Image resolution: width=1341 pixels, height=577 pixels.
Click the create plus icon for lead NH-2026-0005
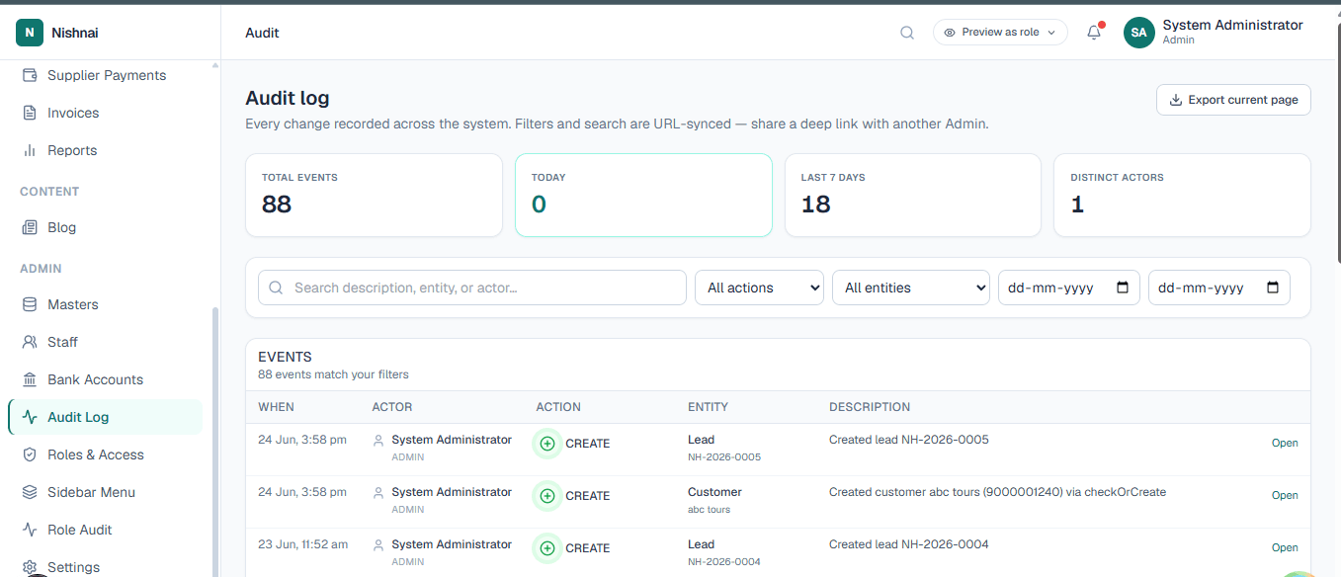(546, 444)
